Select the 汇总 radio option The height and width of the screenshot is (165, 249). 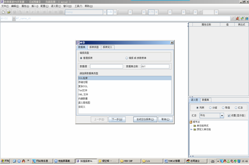click(236, 108)
